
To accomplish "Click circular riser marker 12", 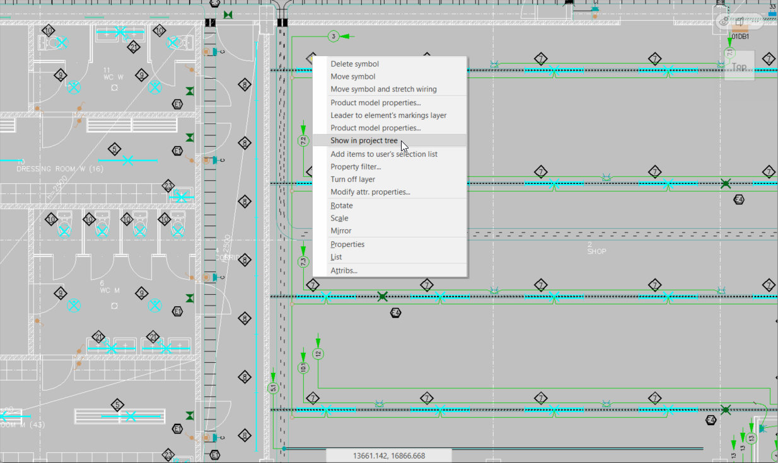I will pyautogui.click(x=317, y=355).
